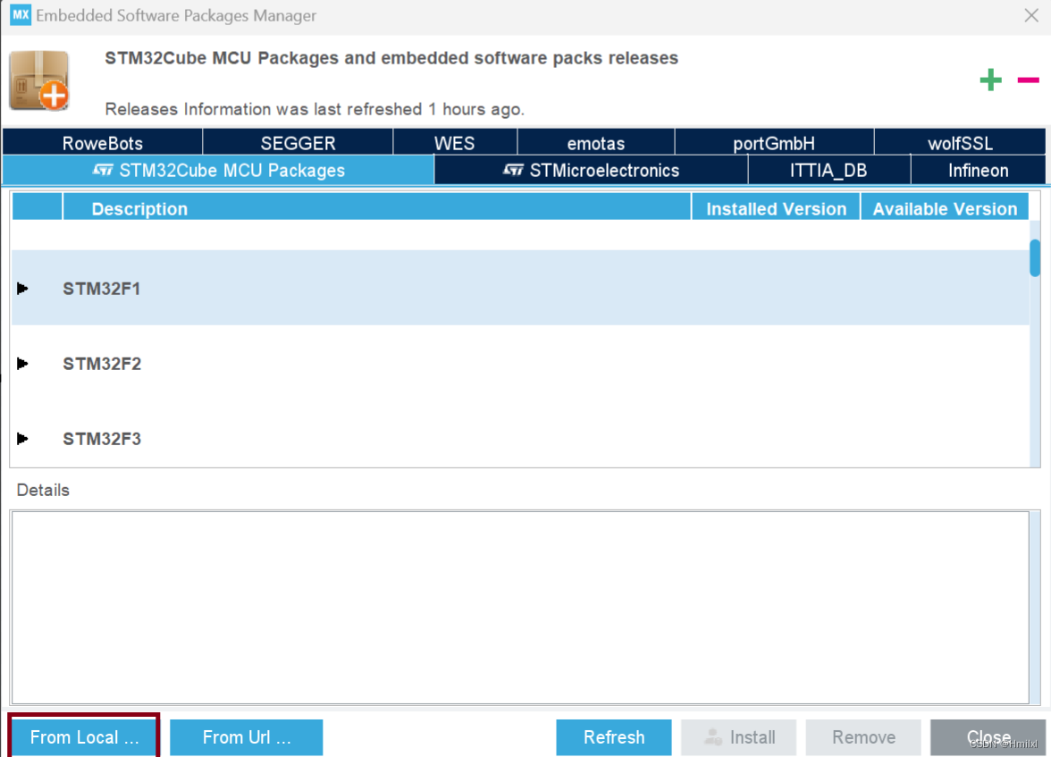Select the STM32F3 row text
This screenshot has width=1051, height=757.
(102, 439)
